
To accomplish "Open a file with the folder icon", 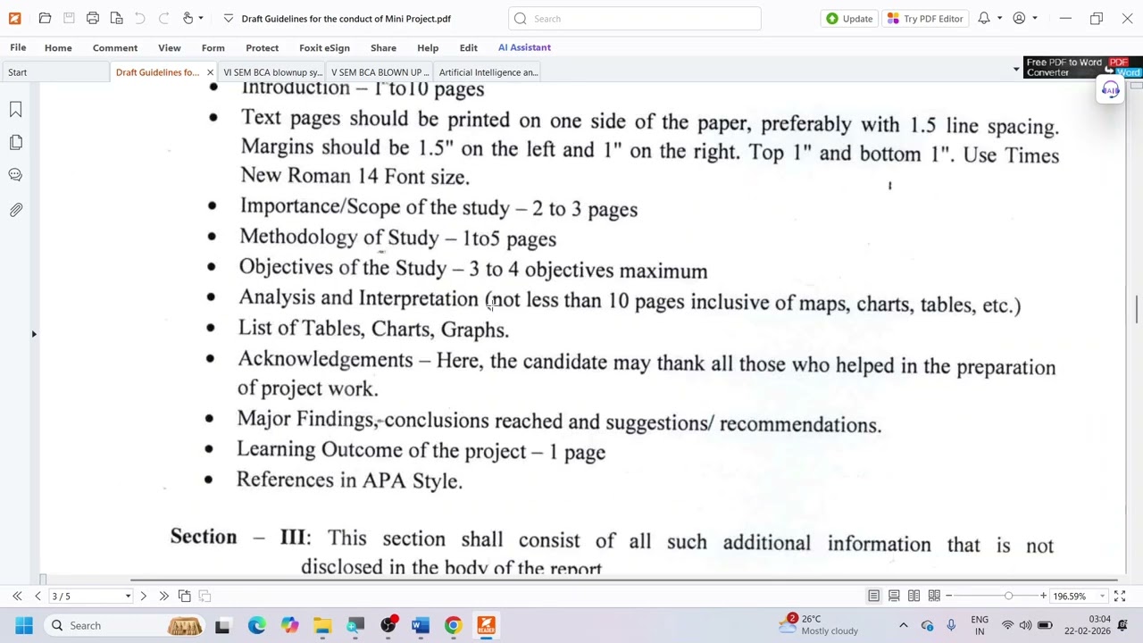I will [45, 18].
